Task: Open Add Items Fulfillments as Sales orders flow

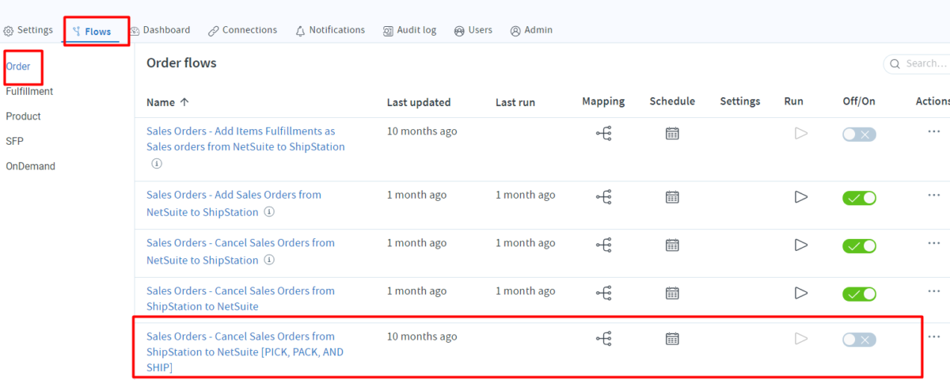Action: pos(245,139)
